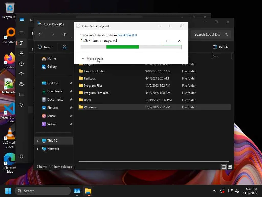
Task: Switch to large thumbnails view in status bar
Action: (230, 167)
